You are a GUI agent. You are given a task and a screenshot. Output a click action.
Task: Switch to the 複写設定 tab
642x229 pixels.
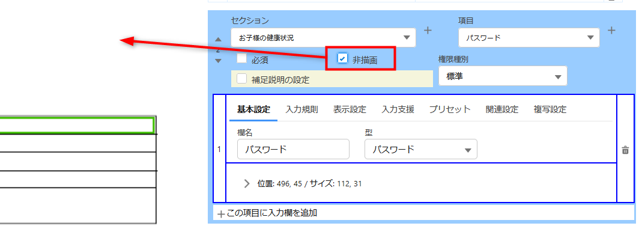click(550, 109)
